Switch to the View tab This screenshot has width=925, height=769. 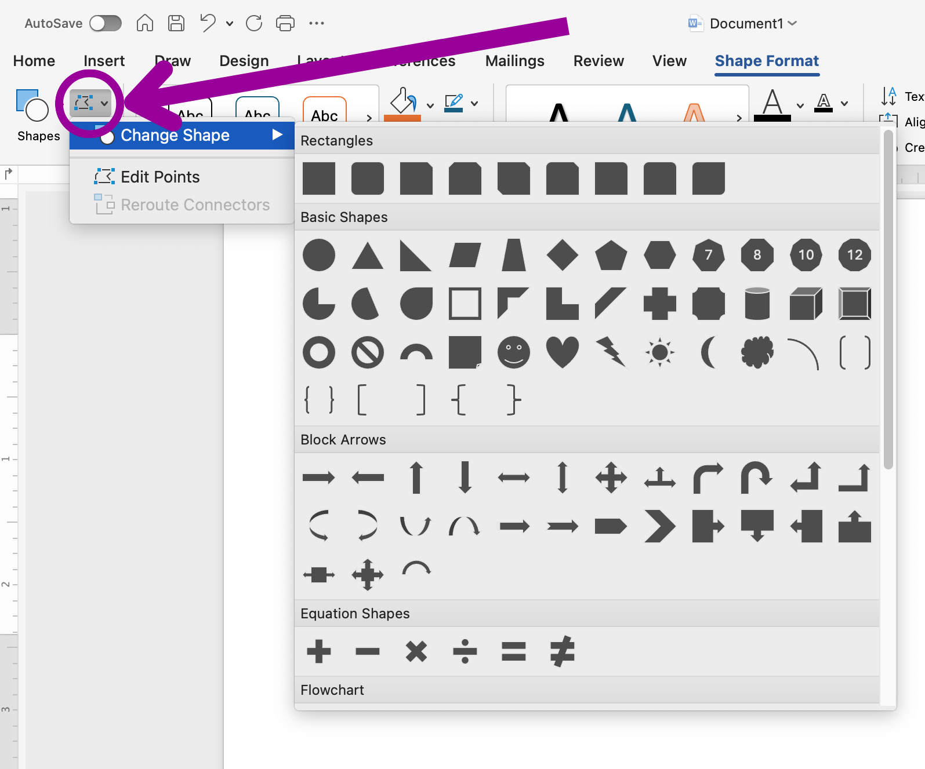pos(669,61)
